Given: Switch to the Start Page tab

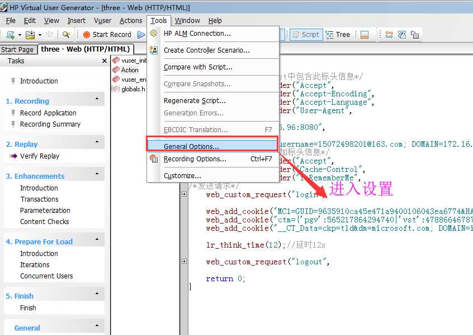Looking at the screenshot, I should [17, 50].
